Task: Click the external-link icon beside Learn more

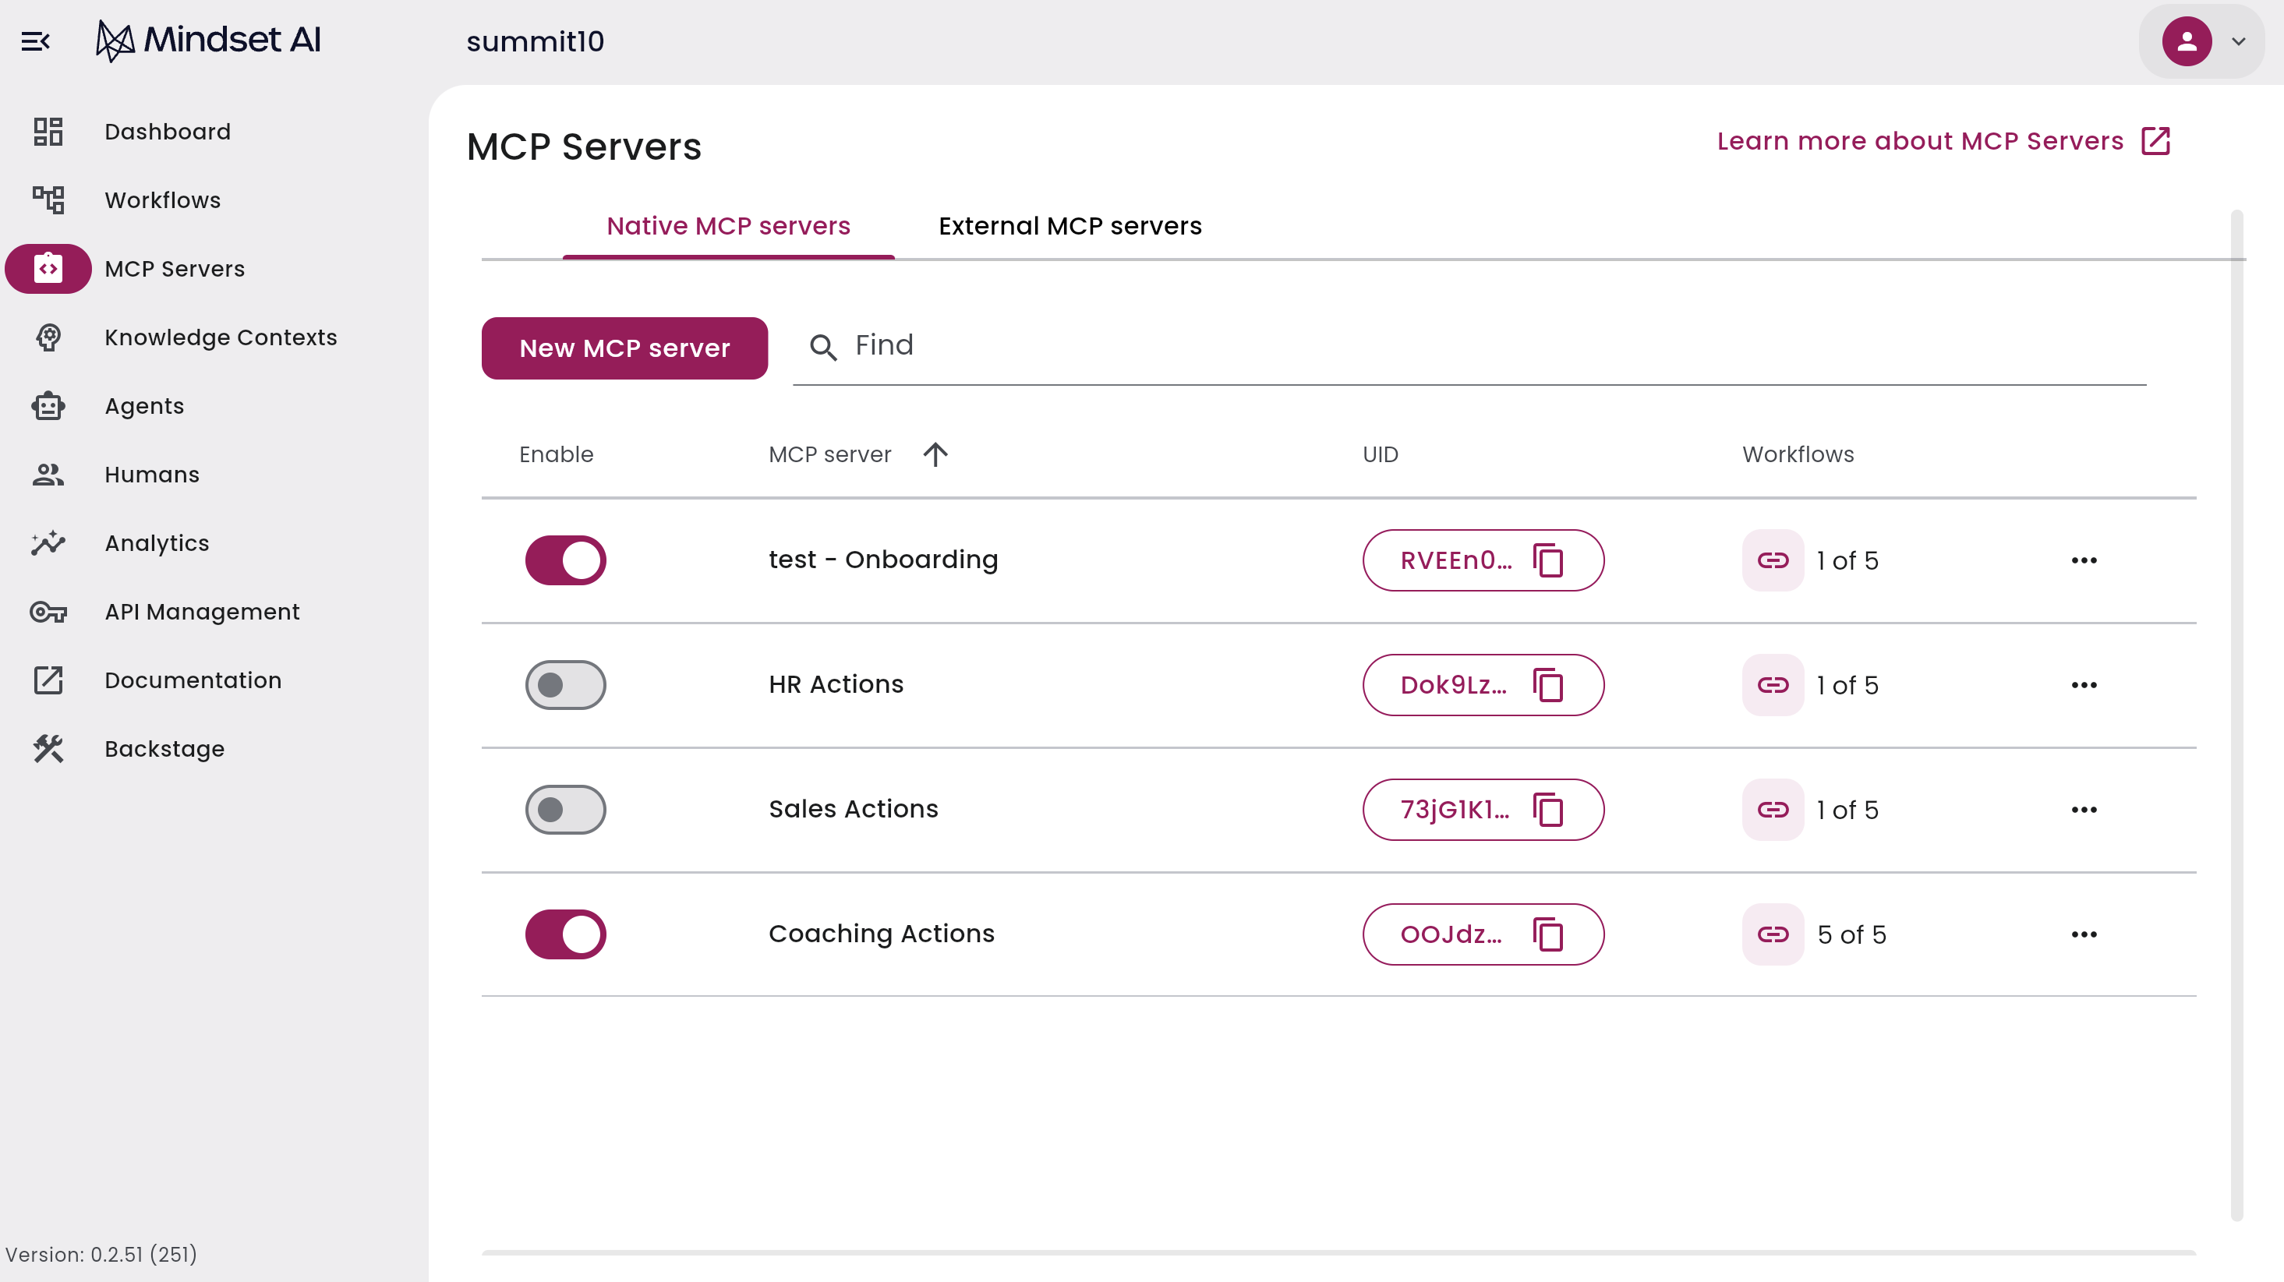Action: point(2155,141)
